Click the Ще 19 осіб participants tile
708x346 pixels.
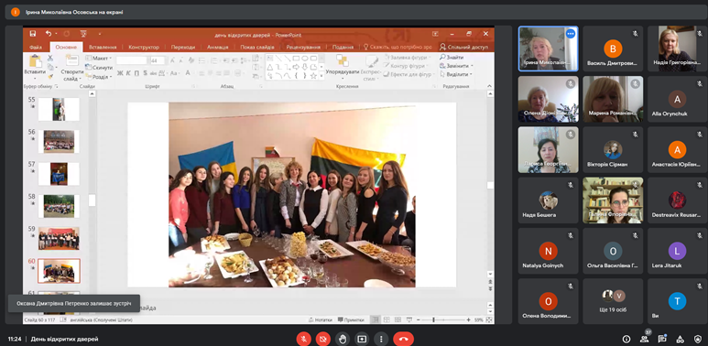coord(613,301)
